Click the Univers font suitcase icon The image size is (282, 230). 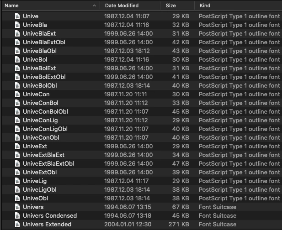click(x=17, y=207)
